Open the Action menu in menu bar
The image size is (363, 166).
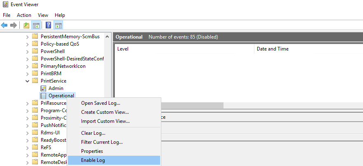point(24,15)
